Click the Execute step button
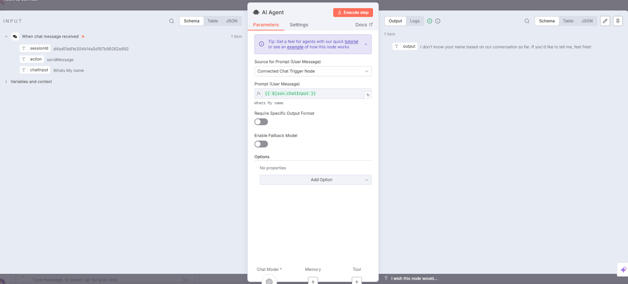This screenshot has width=628, height=284. [x=353, y=13]
